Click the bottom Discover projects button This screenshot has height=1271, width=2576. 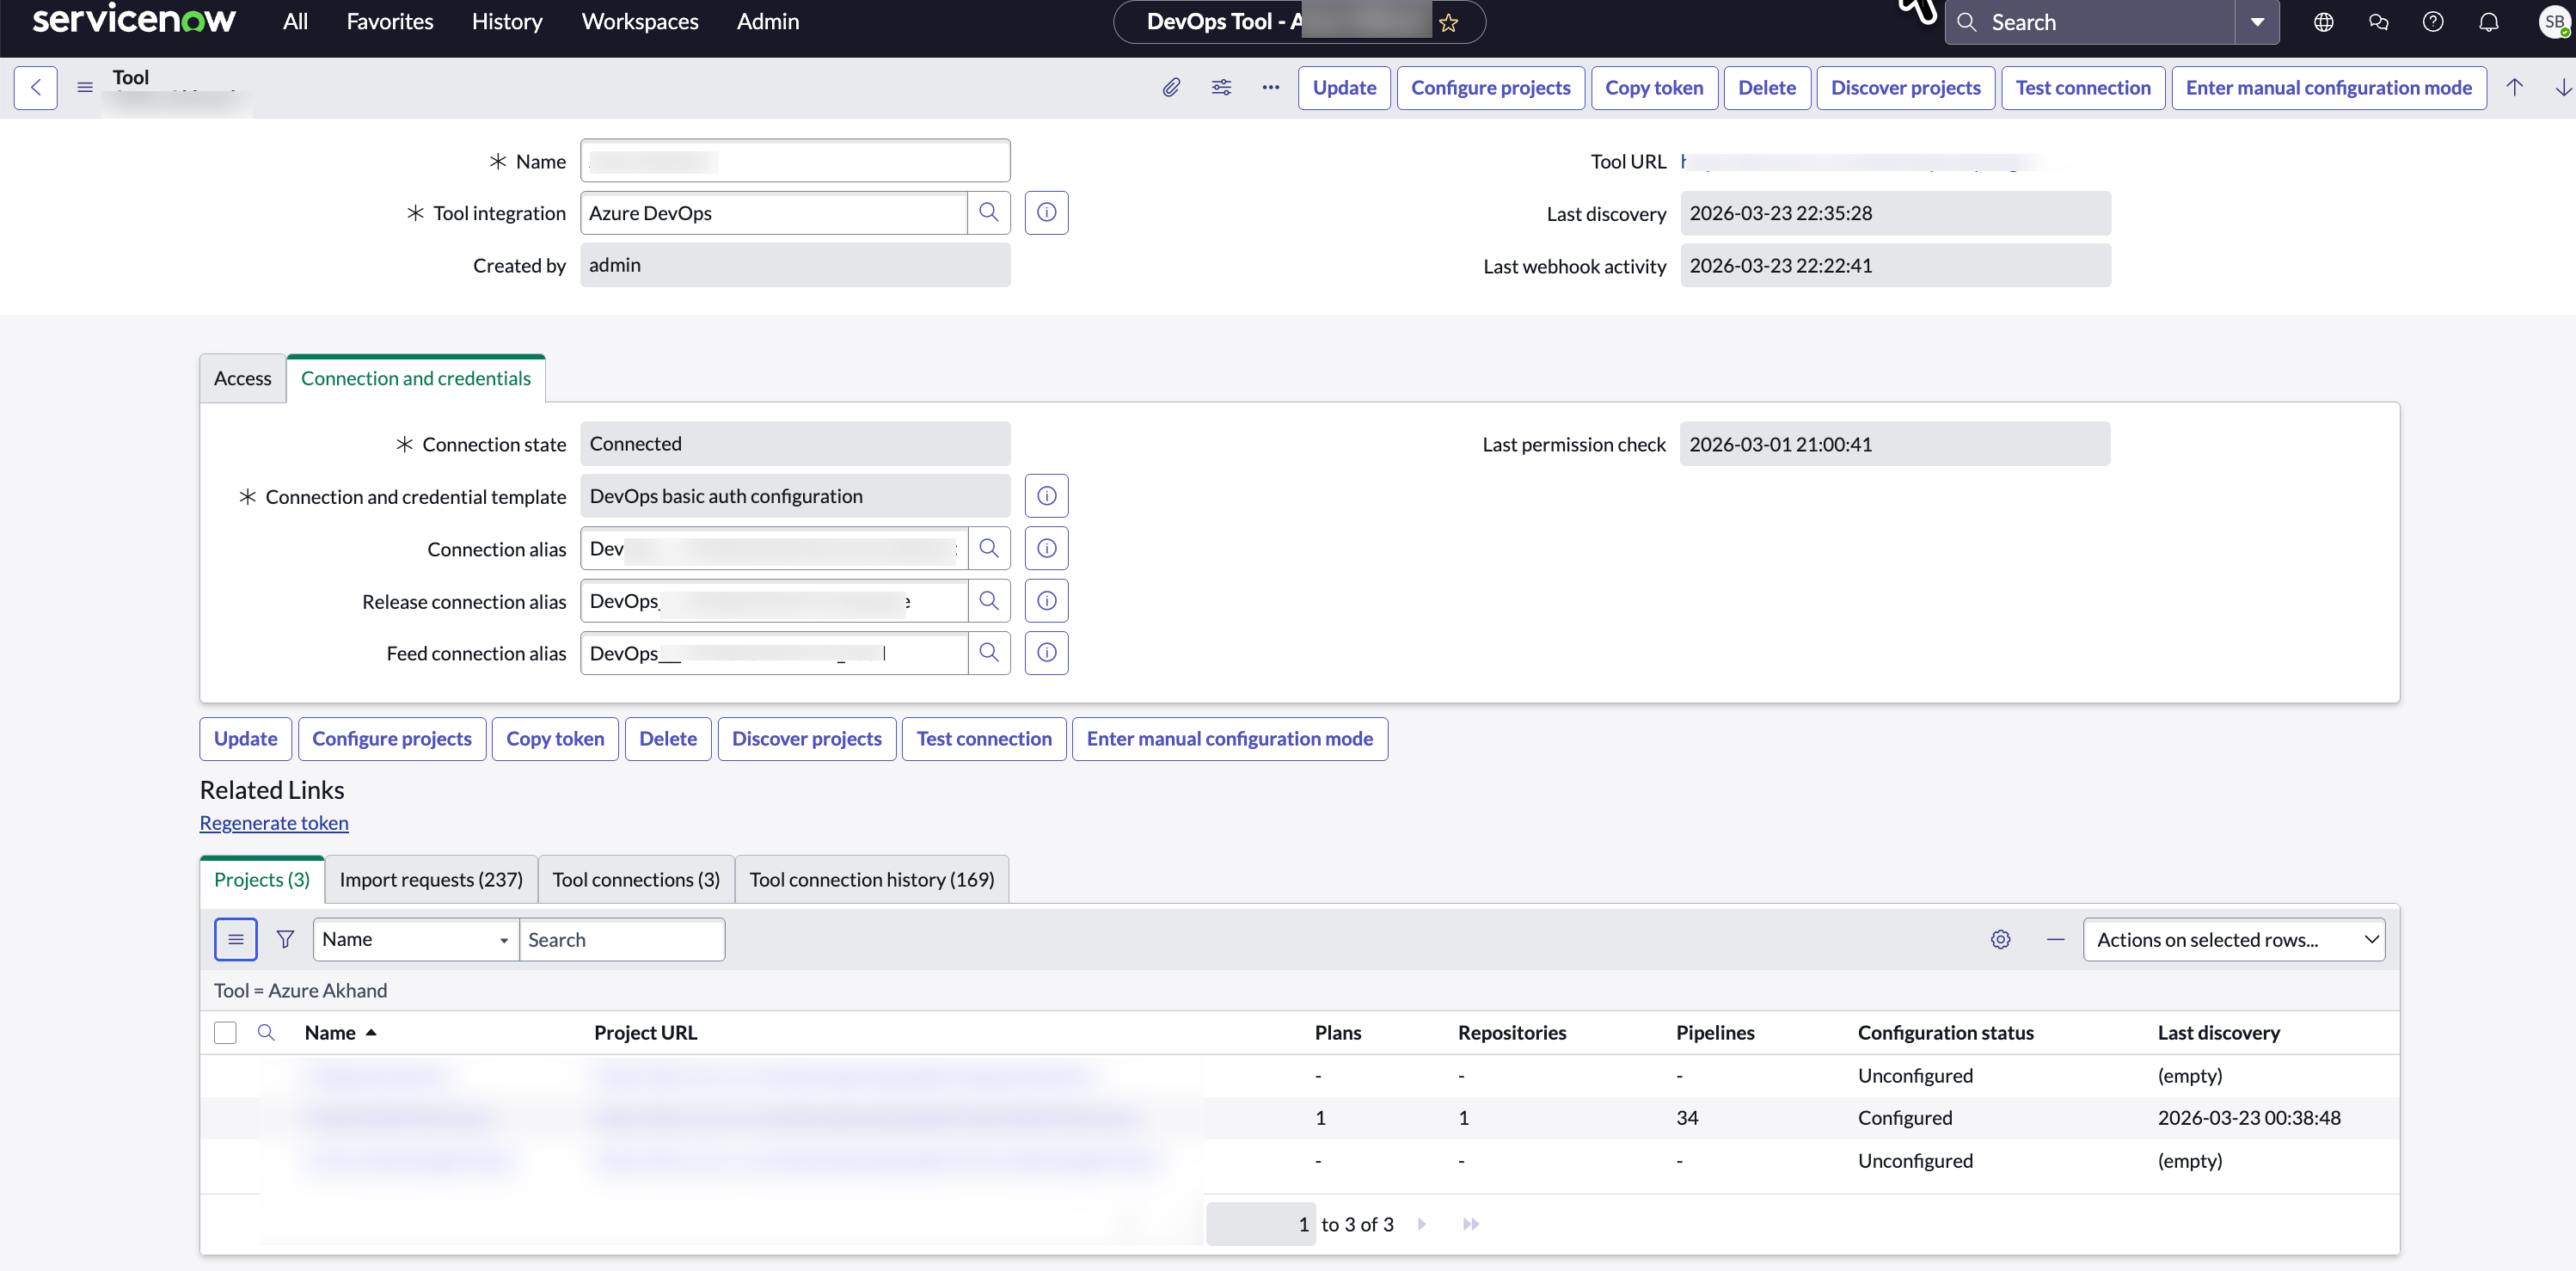(x=807, y=738)
